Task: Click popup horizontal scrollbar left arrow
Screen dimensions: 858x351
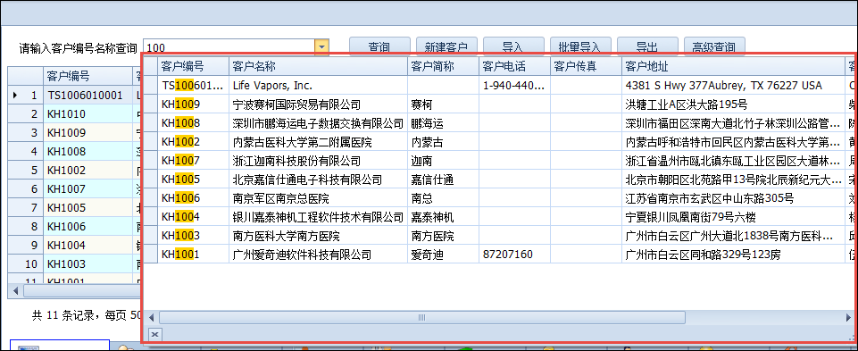Action: click(152, 318)
